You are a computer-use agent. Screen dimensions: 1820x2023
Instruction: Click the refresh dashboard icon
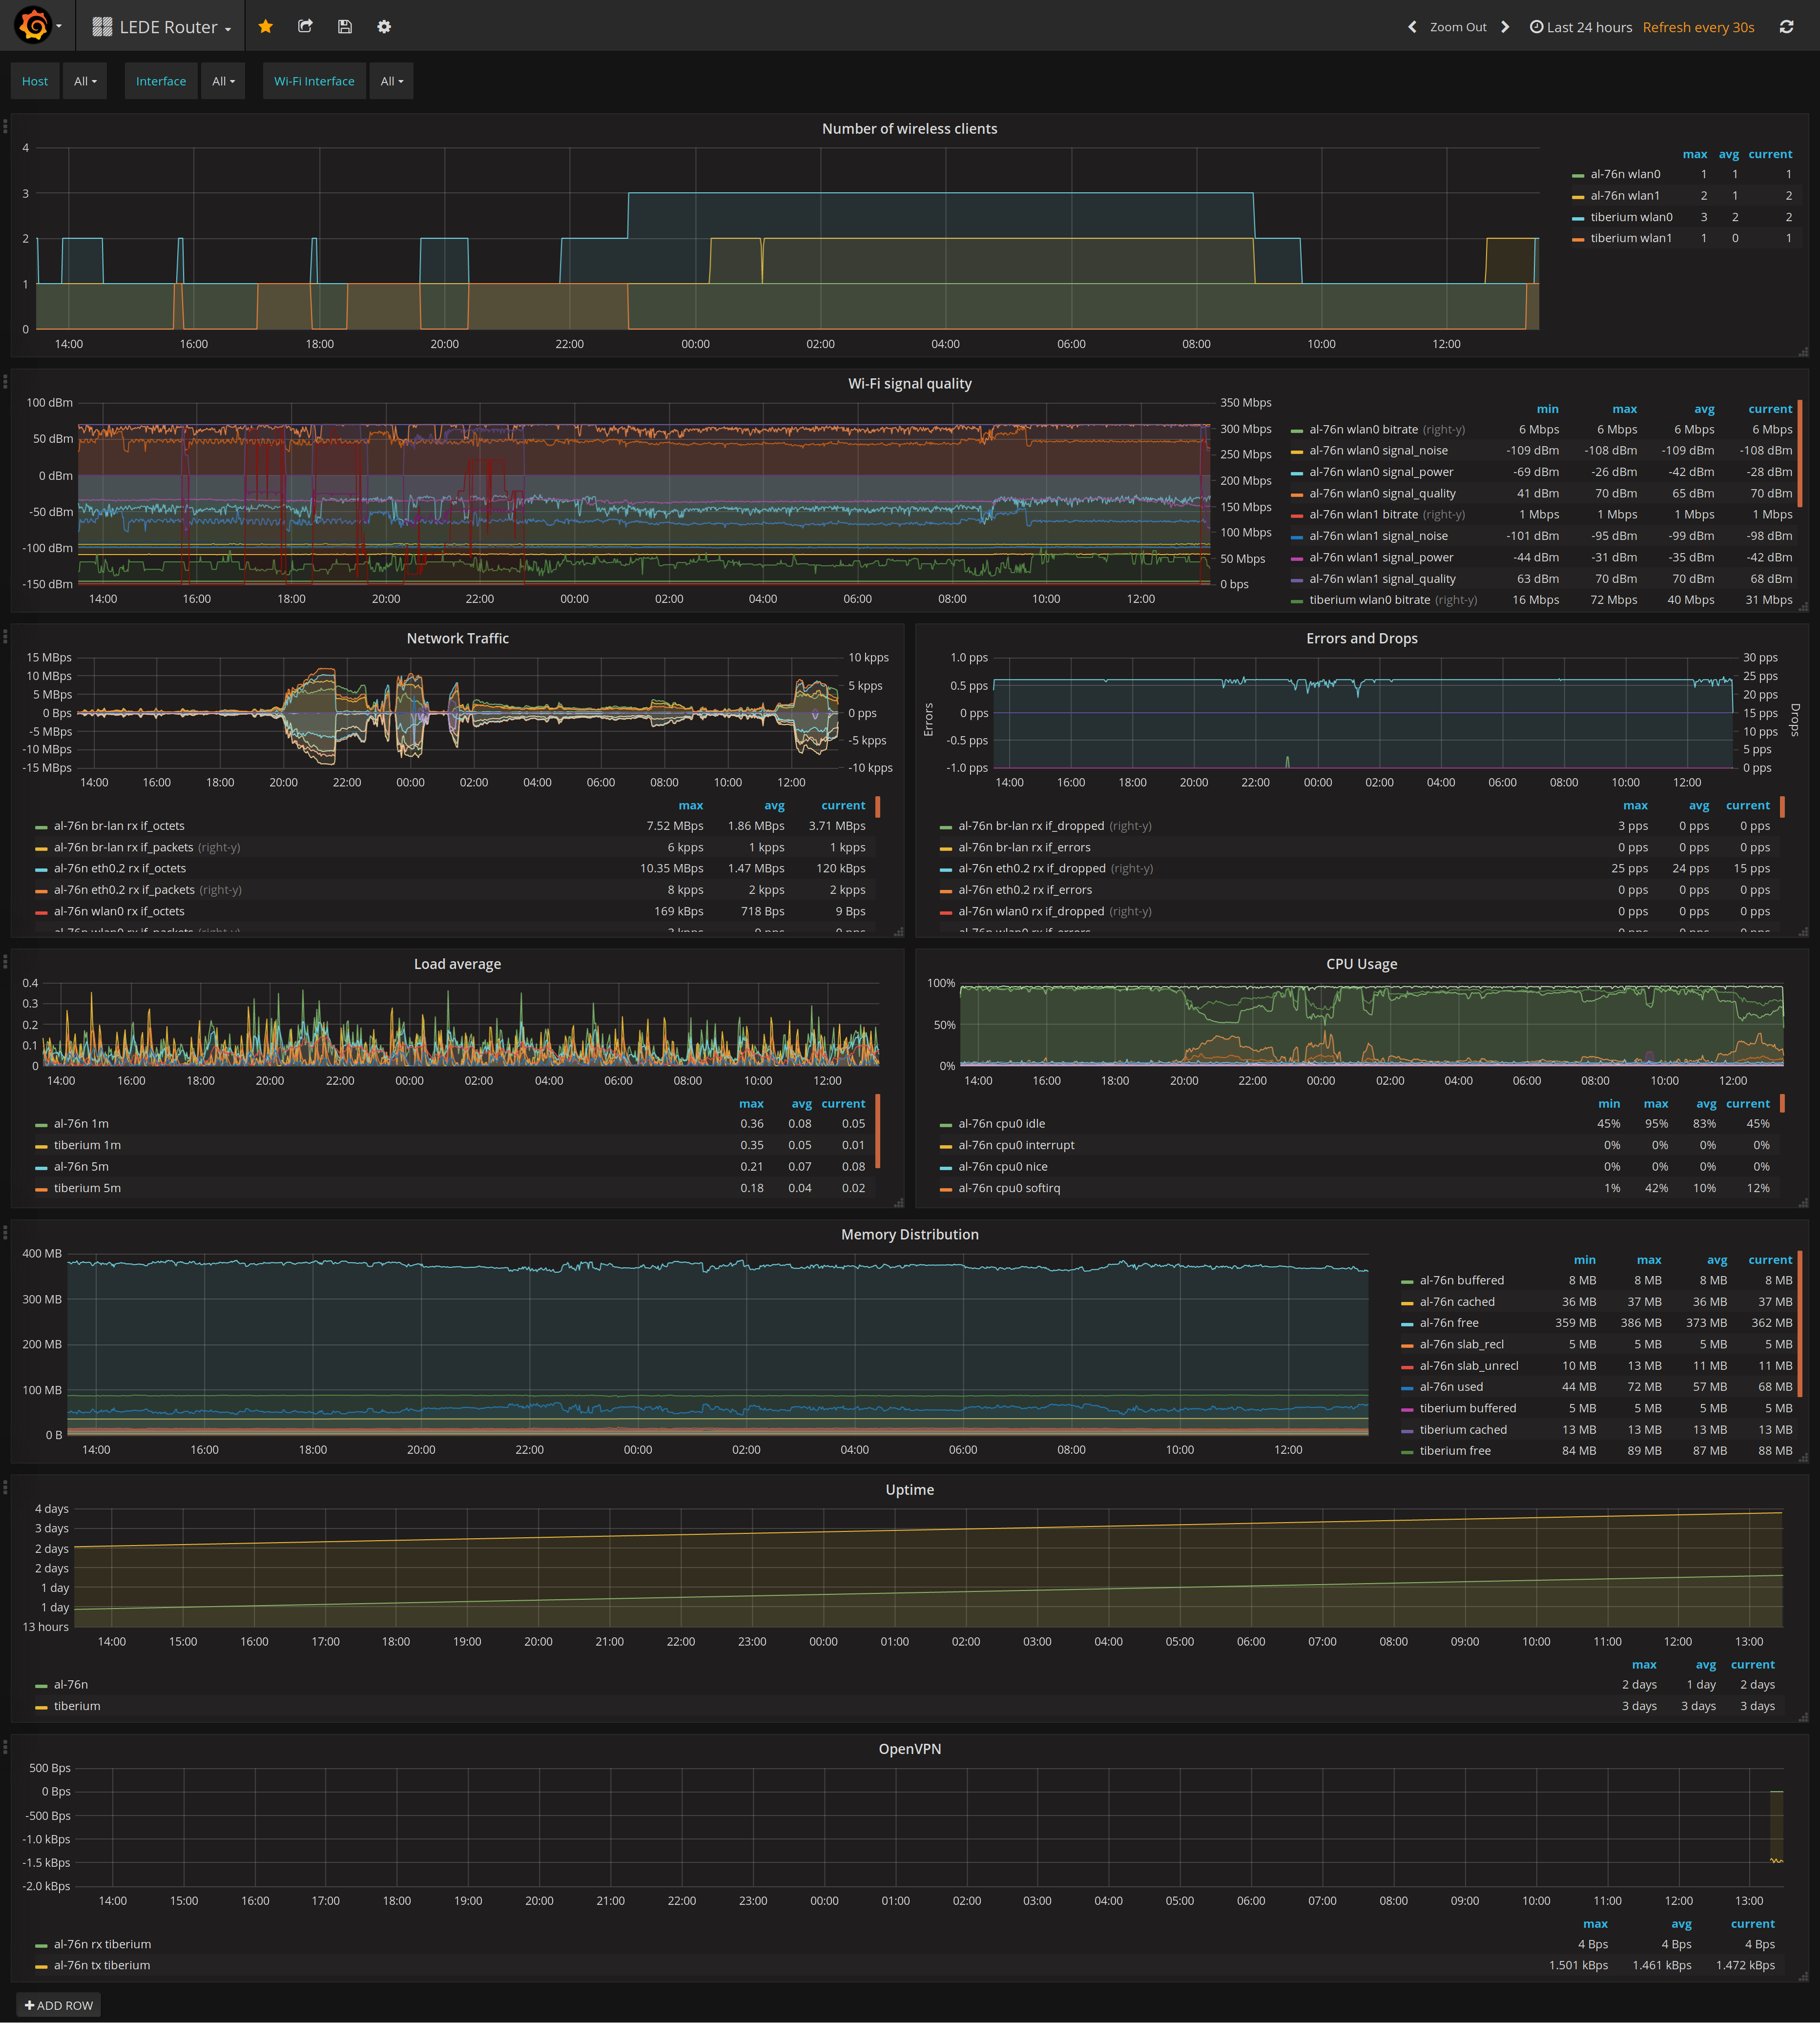coord(1786,27)
